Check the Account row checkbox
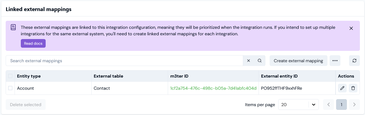 tap(10, 88)
